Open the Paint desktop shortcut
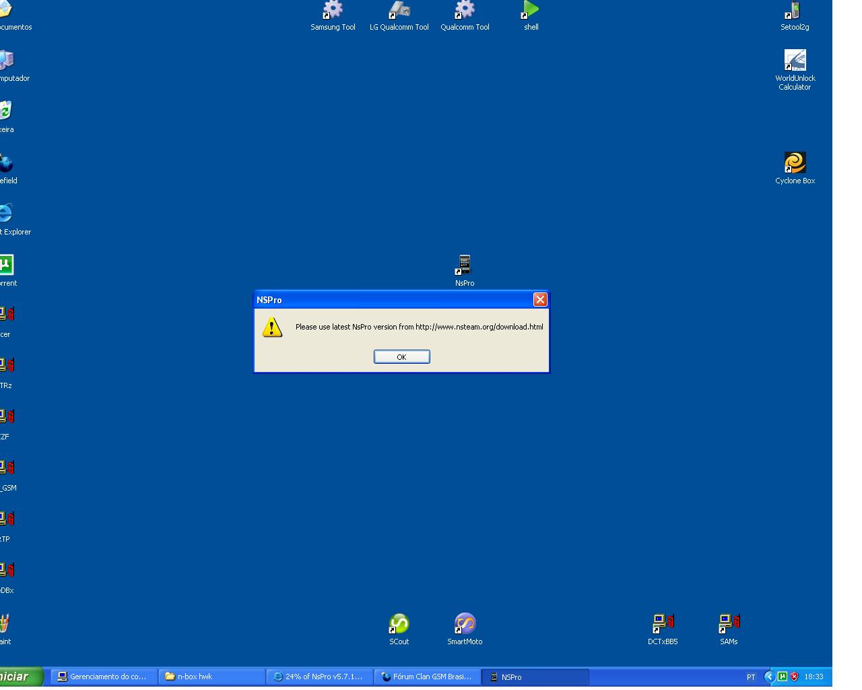The image size is (862, 690). point(5,629)
